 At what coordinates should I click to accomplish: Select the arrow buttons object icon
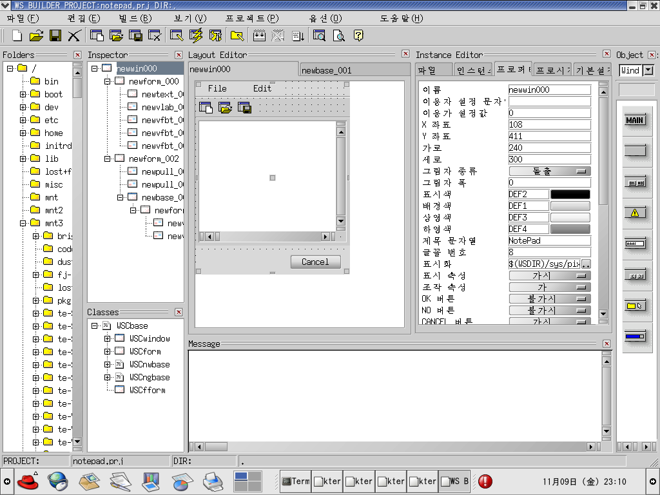[635, 276]
